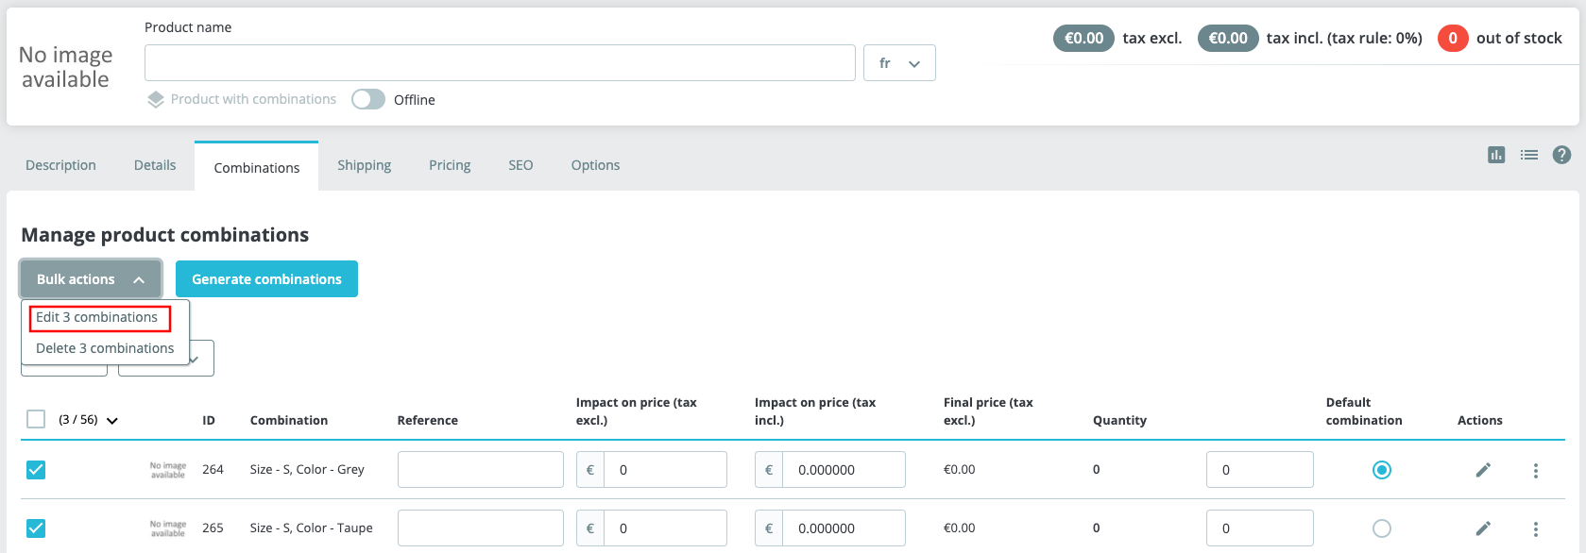Open the help question mark icon
The height and width of the screenshot is (553, 1586).
1561,155
